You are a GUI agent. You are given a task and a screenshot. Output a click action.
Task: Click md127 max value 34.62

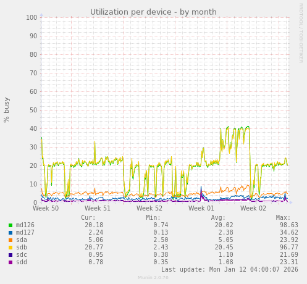tap(289, 233)
